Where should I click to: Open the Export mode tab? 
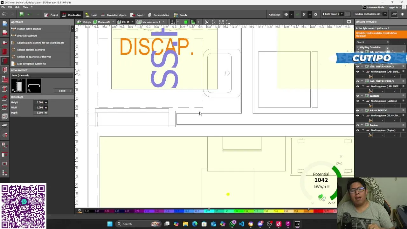(137, 15)
